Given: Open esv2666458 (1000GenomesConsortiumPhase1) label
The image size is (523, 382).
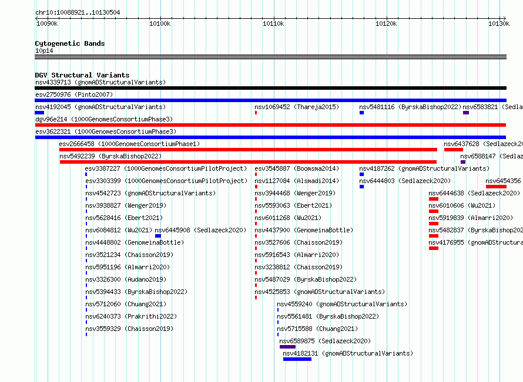Looking at the screenshot, I should point(129,144).
